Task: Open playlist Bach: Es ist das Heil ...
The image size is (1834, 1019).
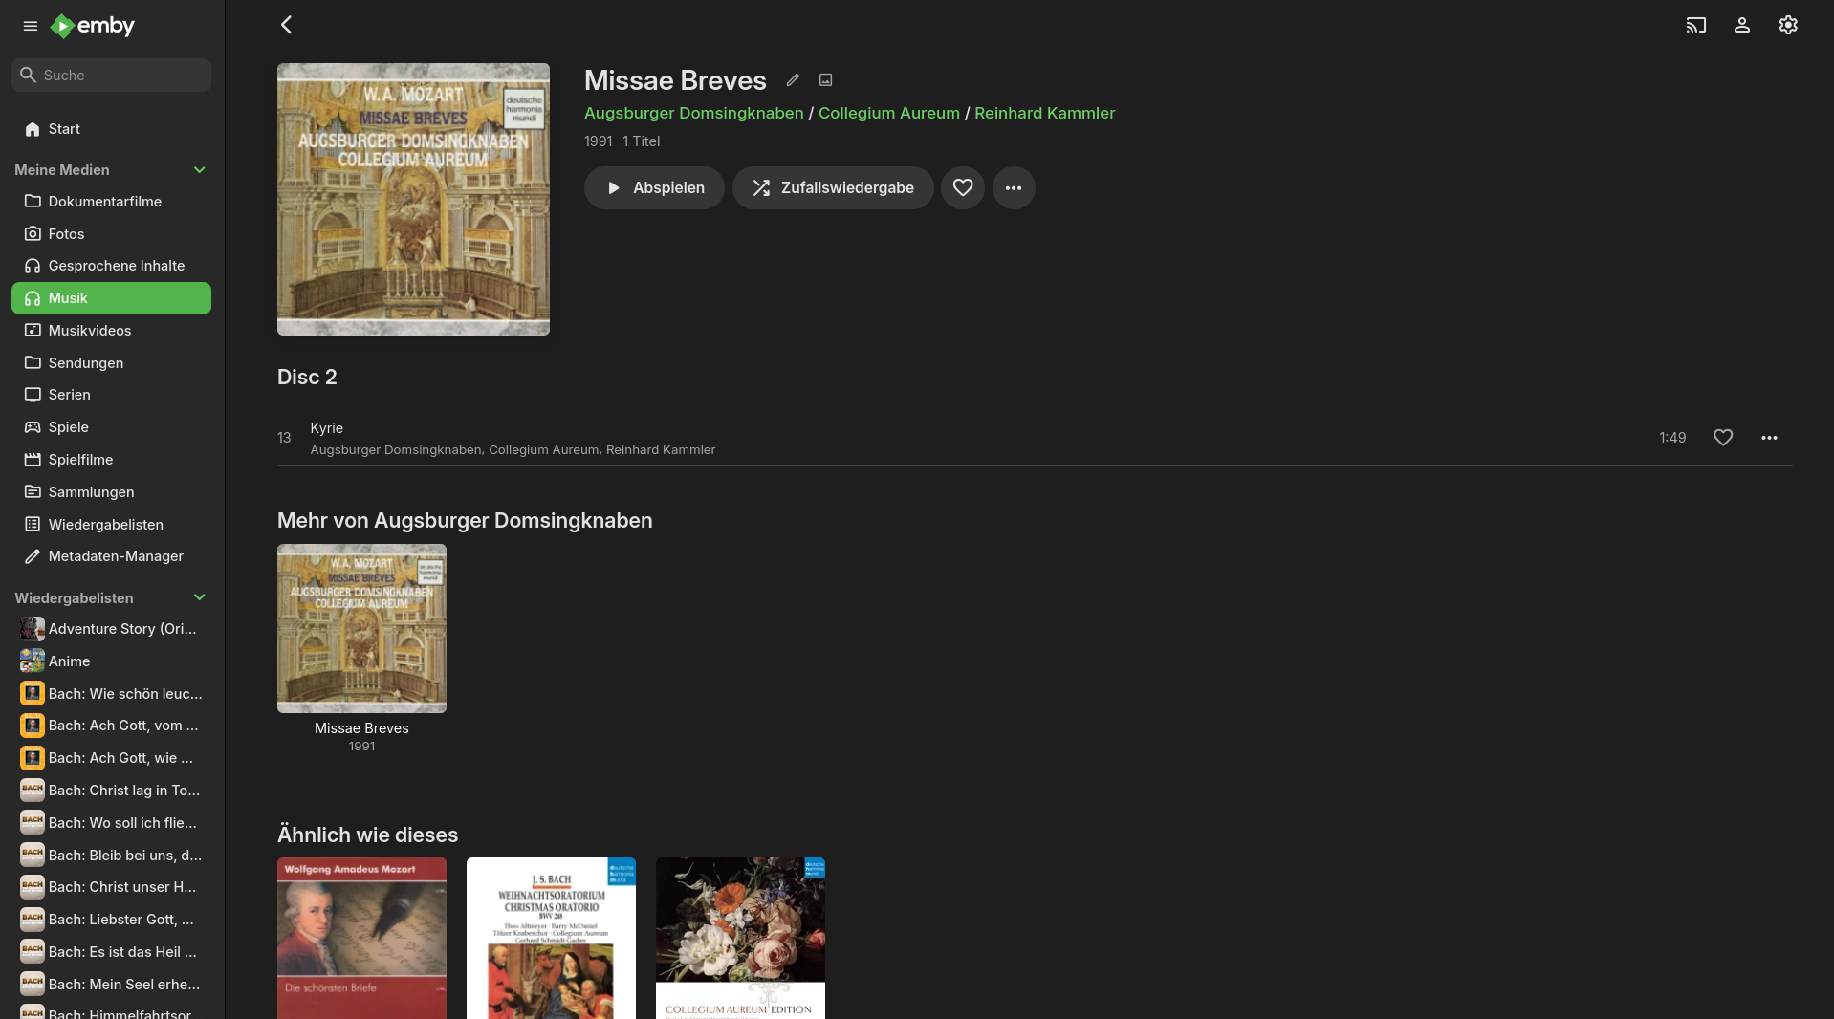Action: [111, 952]
